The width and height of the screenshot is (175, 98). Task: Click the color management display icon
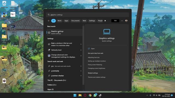(49, 56)
